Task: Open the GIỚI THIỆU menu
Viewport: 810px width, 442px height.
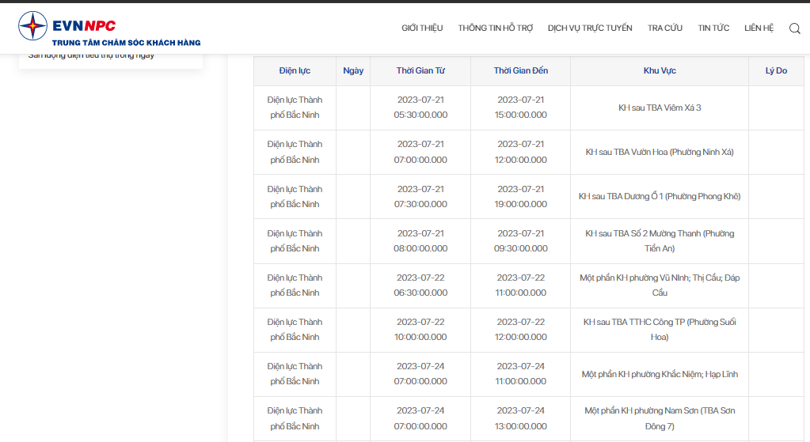Action: coord(422,28)
